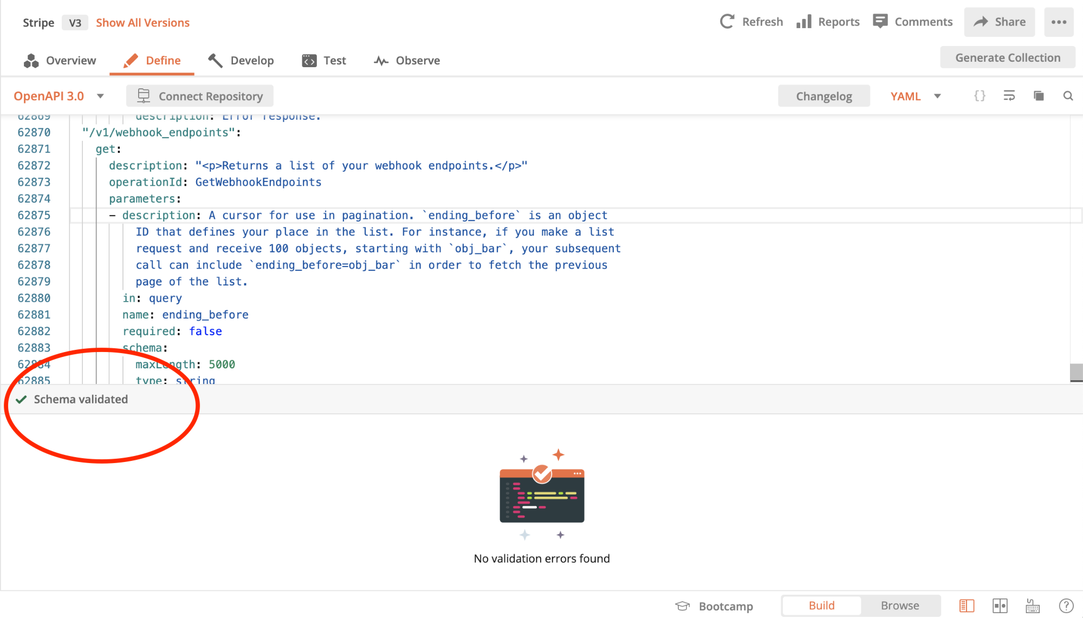Click the Bootcamp graduation cap icon
The image size is (1083, 618).
coord(683,606)
